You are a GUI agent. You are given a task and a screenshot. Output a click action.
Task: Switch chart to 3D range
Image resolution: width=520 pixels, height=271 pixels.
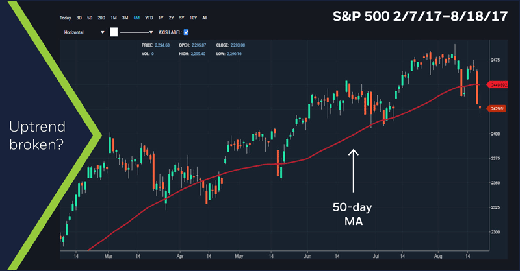point(79,18)
